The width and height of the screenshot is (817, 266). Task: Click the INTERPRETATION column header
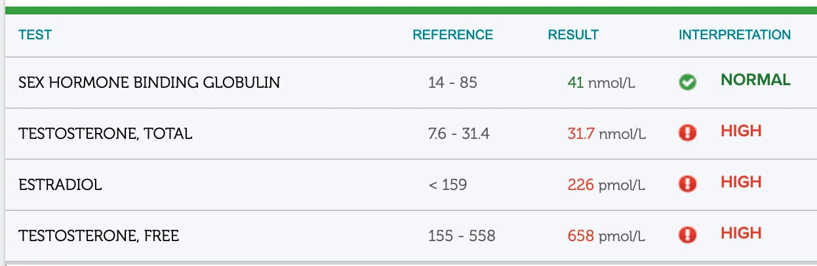pyautogui.click(x=734, y=35)
